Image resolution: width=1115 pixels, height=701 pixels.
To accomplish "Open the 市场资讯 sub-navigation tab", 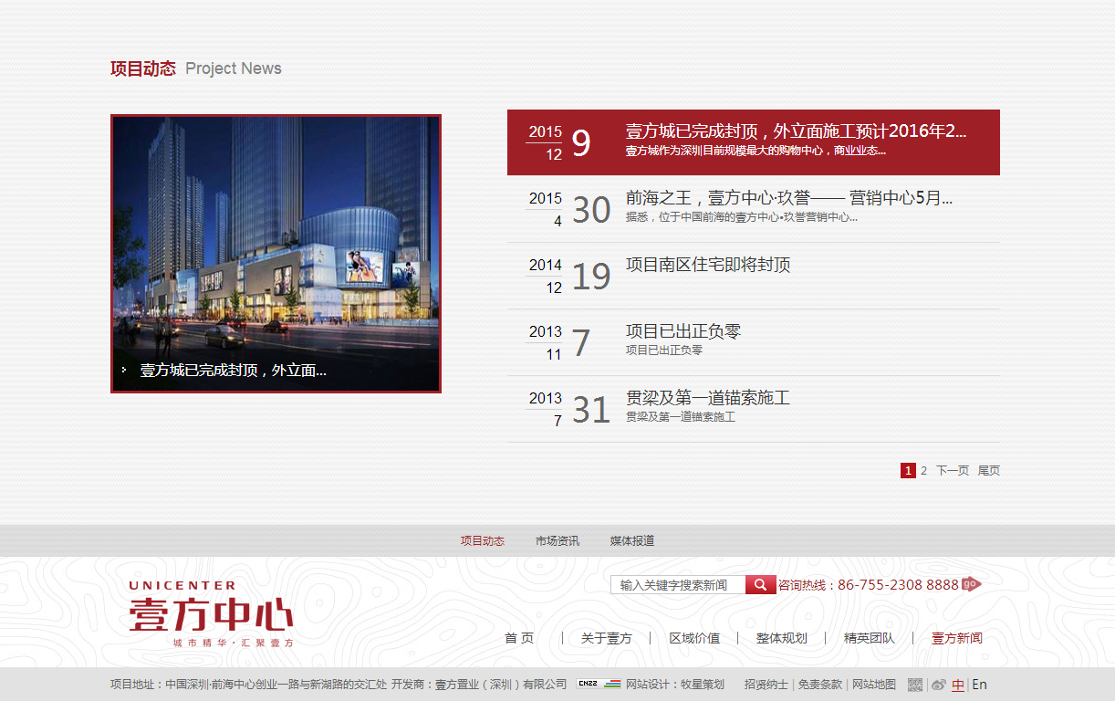I will click(x=557, y=540).
